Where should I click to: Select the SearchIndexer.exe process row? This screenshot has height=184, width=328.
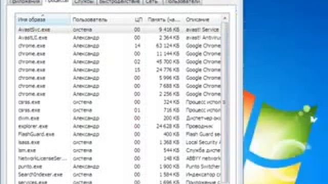point(118,175)
